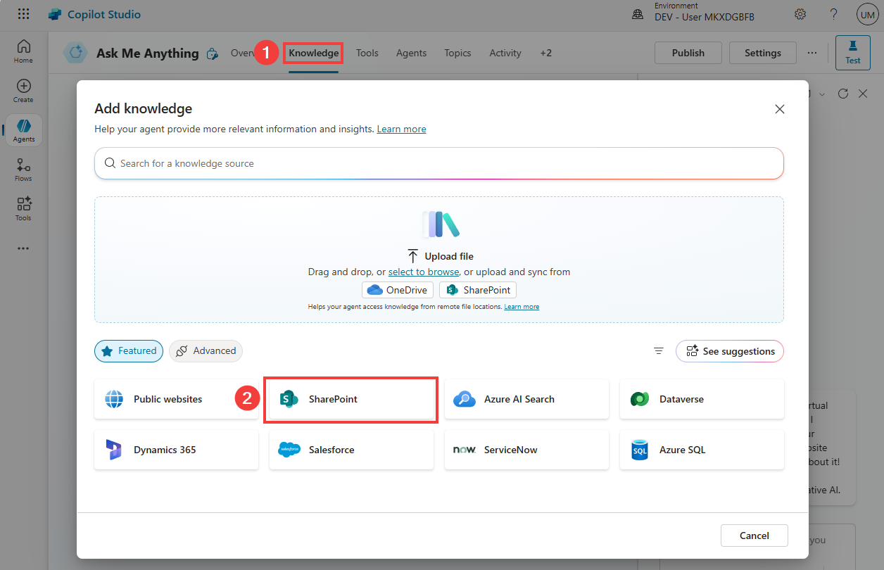Open the more options ellipsis next to Settings
Screen dimensions: 884x570
coord(812,53)
